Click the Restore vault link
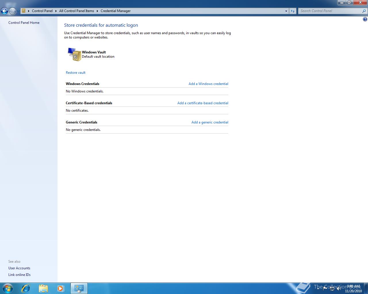 [x=76, y=73]
